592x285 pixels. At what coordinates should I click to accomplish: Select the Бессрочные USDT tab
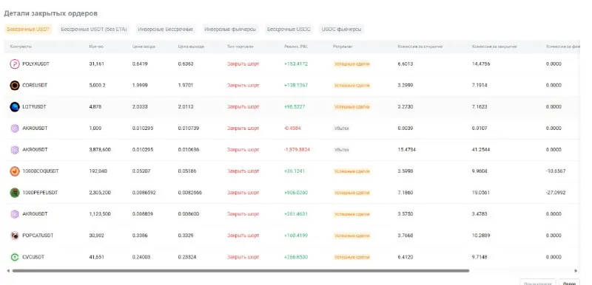click(28, 30)
